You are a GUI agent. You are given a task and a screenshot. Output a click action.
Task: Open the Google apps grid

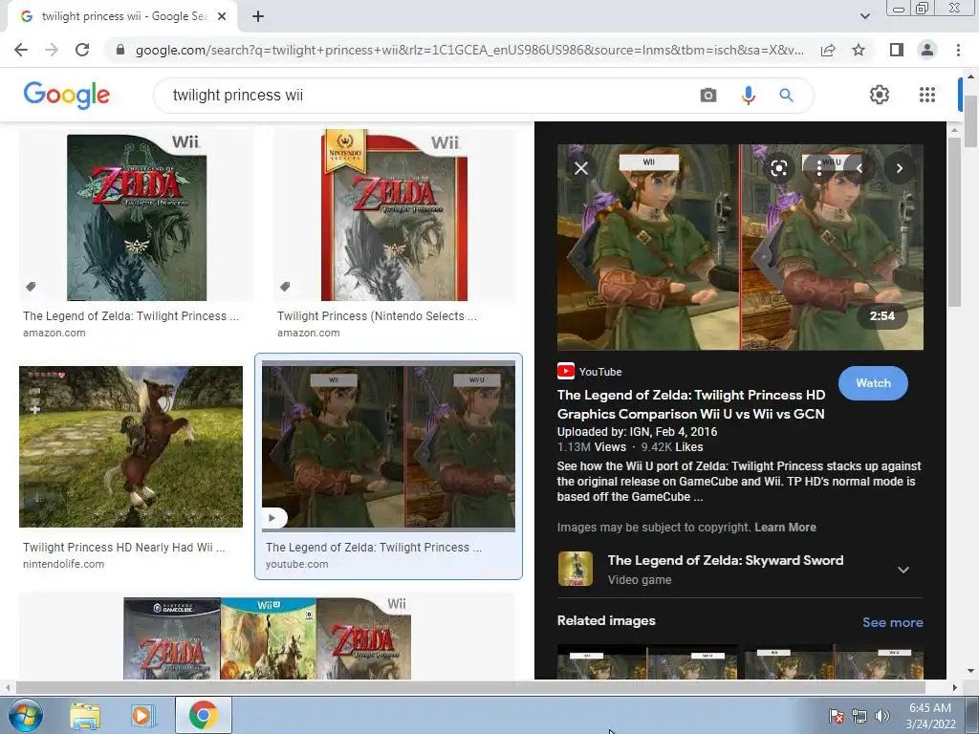(927, 95)
